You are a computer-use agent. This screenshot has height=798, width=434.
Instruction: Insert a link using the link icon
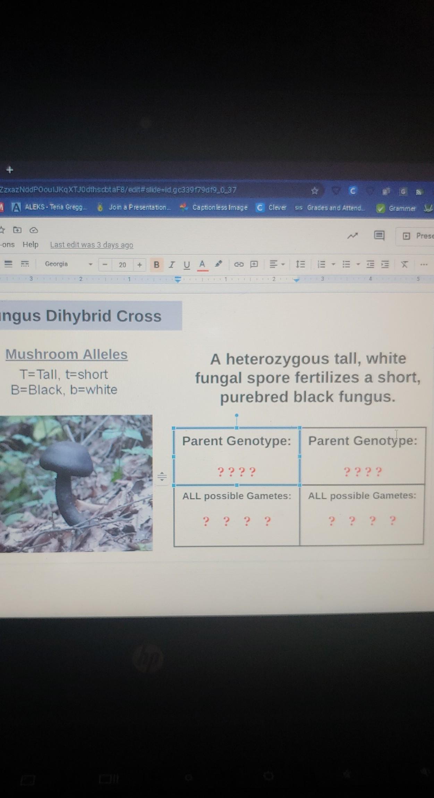pyautogui.click(x=238, y=264)
